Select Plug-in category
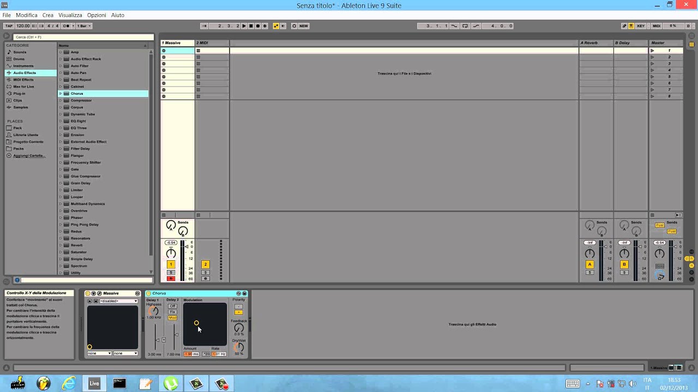 [x=19, y=94]
